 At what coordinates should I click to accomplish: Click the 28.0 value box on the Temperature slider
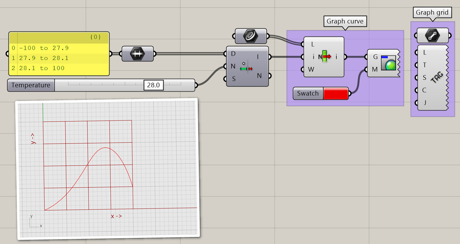coord(153,85)
